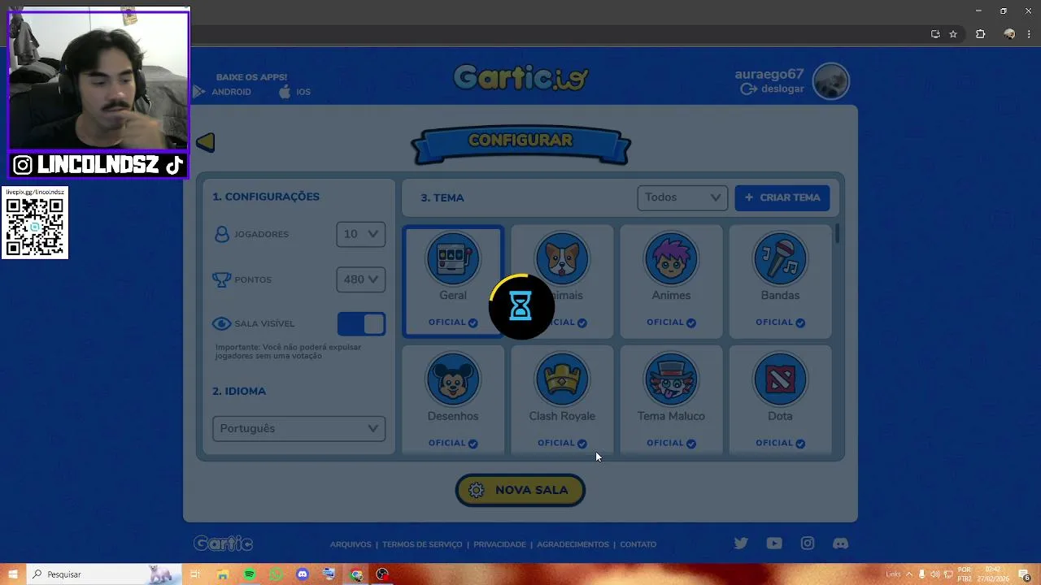Click the install app icon in address bar
1041x585 pixels.
click(x=935, y=34)
